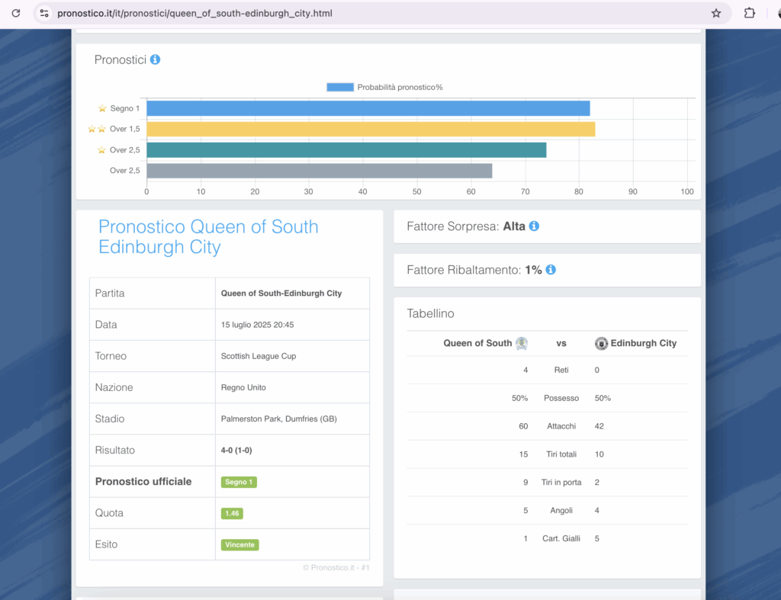Image resolution: width=781 pixels, height=600 pixels.
Task: Open site information icon in address bar
Action: (44, 14)
